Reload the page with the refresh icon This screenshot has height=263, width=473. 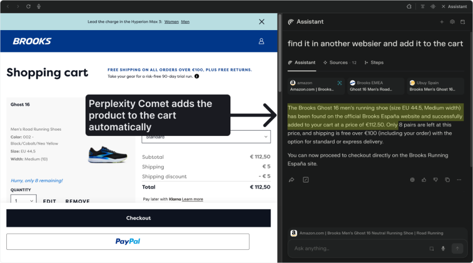point(28,6)
